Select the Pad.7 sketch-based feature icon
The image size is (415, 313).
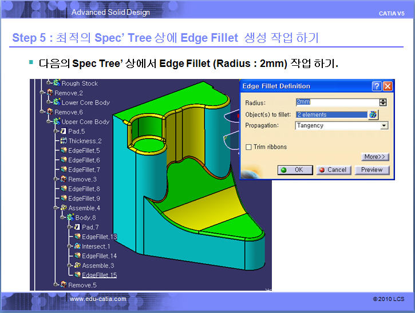coord(77,227)
